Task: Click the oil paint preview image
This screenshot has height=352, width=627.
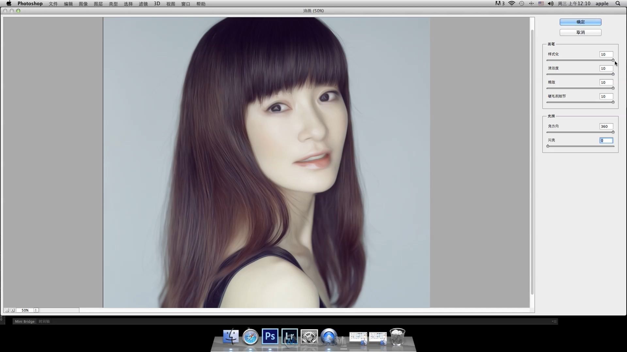Action: click(266, 162)
